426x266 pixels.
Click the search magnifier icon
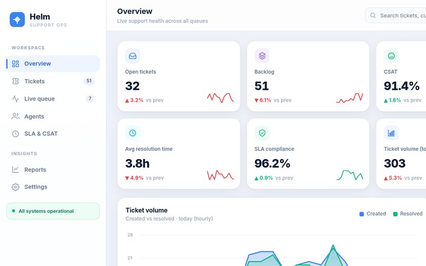(373, 16)
